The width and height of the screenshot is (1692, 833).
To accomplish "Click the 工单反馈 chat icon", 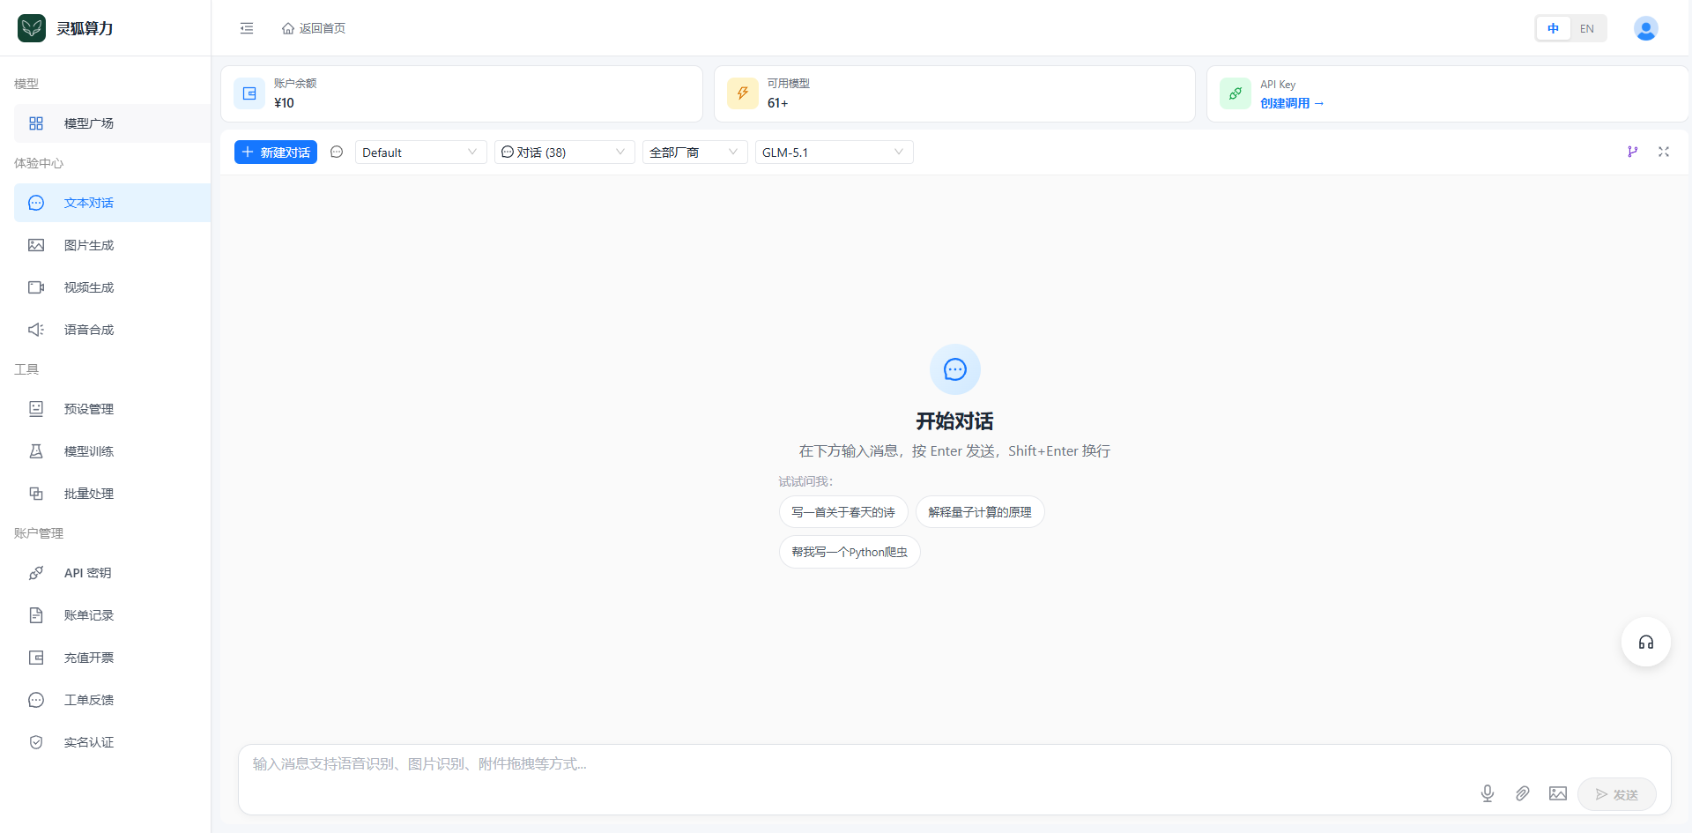I will point(36,700).
